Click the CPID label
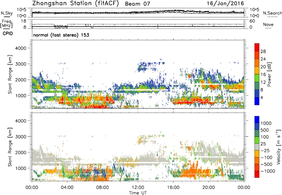Screen dimensions: 282x195 [8, 33]
